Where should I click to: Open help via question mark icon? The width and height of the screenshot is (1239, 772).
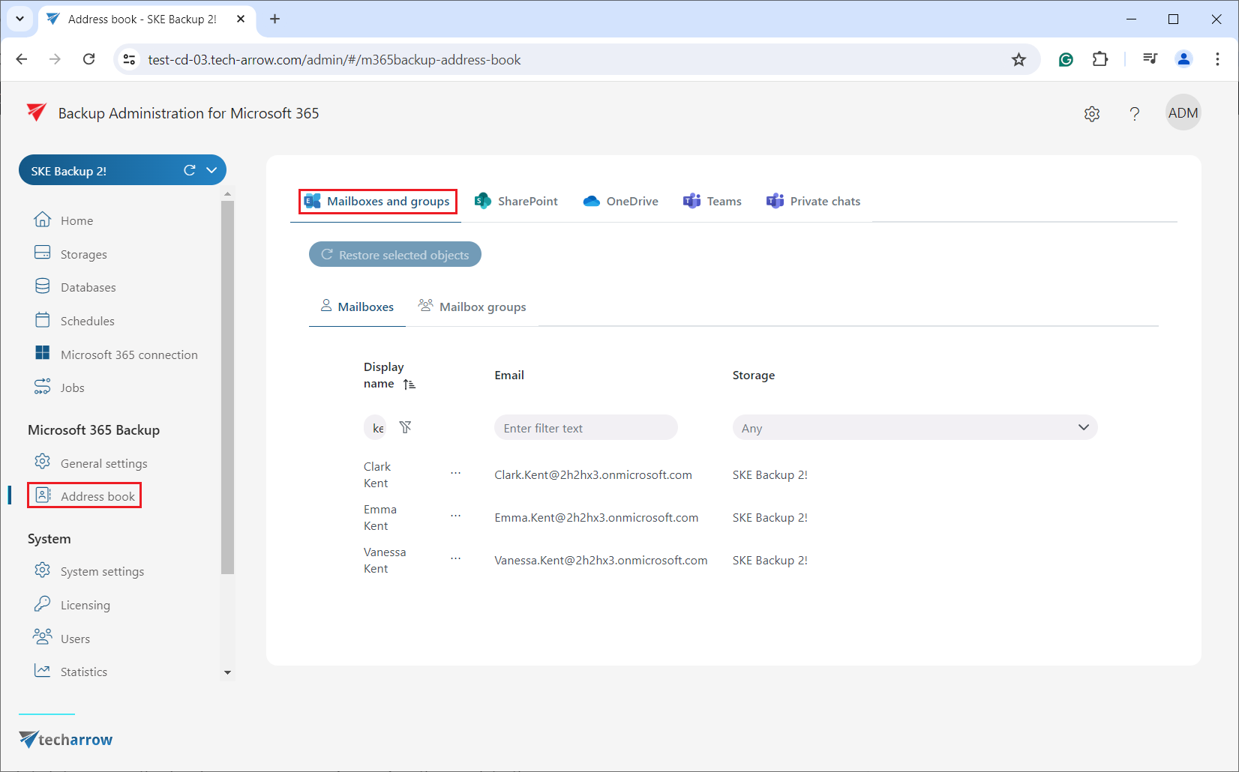pos(1134,114)
